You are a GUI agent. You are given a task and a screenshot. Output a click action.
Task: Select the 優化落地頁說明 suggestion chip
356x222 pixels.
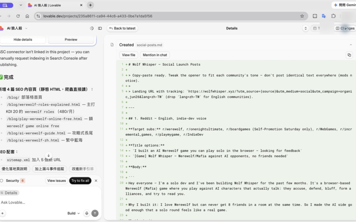tap(14, 169)
